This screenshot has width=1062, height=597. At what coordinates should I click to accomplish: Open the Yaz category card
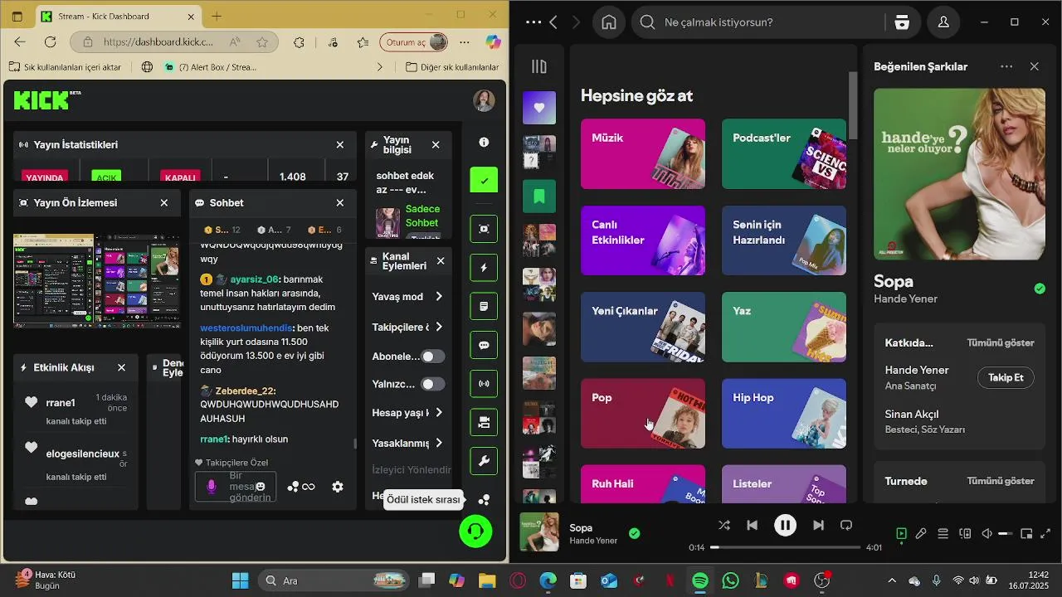(x=784, y=327)
